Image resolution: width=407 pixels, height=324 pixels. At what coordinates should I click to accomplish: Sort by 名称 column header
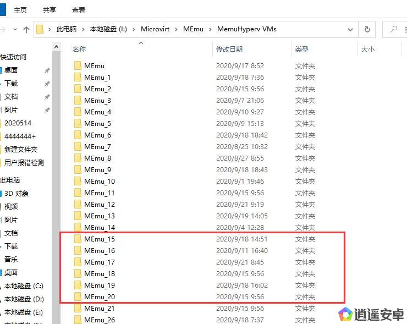point(80,49)
